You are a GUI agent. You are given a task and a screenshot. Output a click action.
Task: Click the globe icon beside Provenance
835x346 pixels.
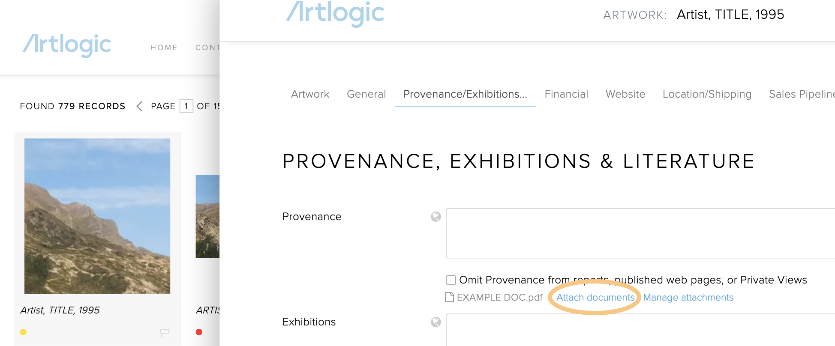point(436,217)
